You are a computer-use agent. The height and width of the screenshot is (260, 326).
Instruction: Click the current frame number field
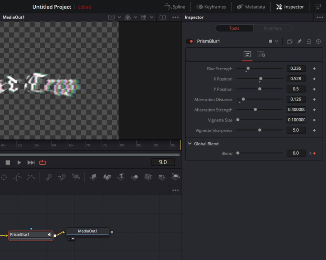[x=163, y=162]
